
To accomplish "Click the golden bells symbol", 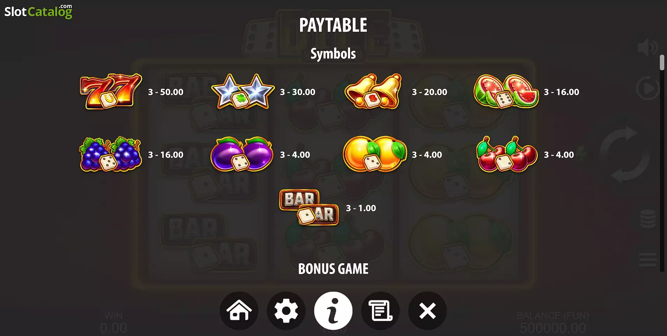I will [x=373, y=91].
